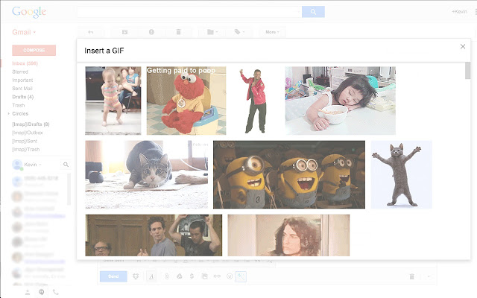The image size is (477, 298).
Task: Click the blue Send button
Action: [113, 276]
